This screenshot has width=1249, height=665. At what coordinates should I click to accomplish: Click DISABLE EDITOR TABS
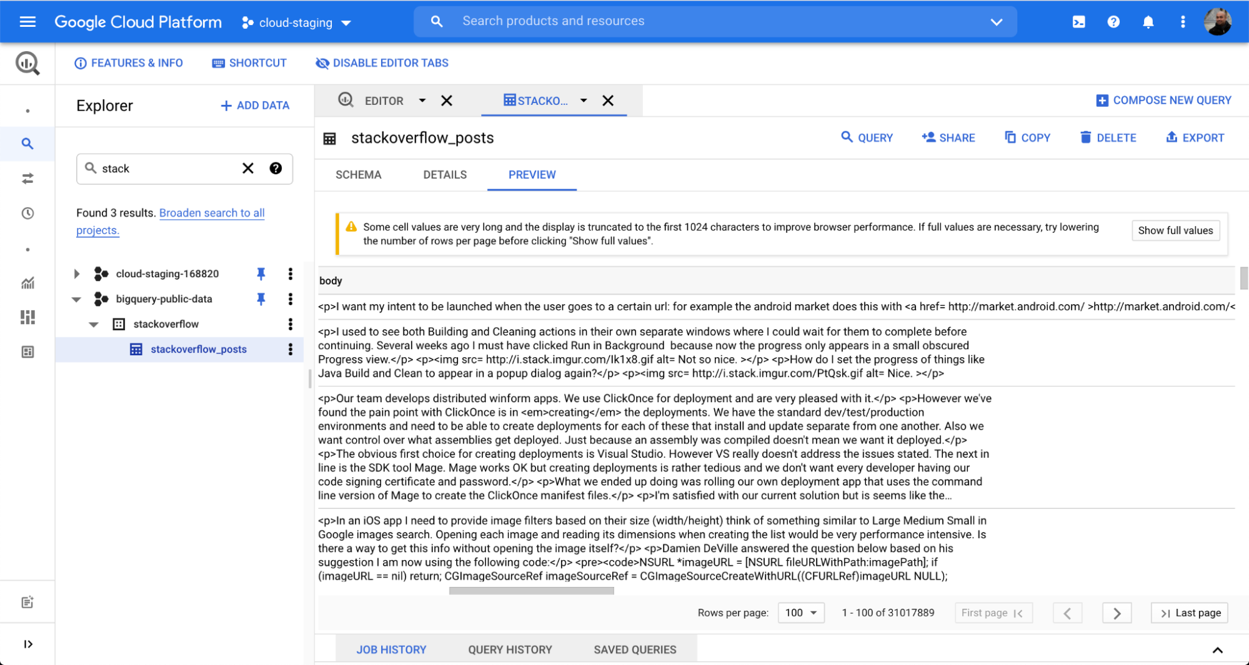382,63
